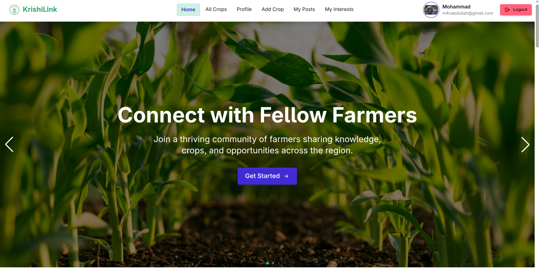Select the first green carousel dot
Image resolution: width=540 pixels, height=278 pixels.
pyautogui.click(x=267, y=263)
